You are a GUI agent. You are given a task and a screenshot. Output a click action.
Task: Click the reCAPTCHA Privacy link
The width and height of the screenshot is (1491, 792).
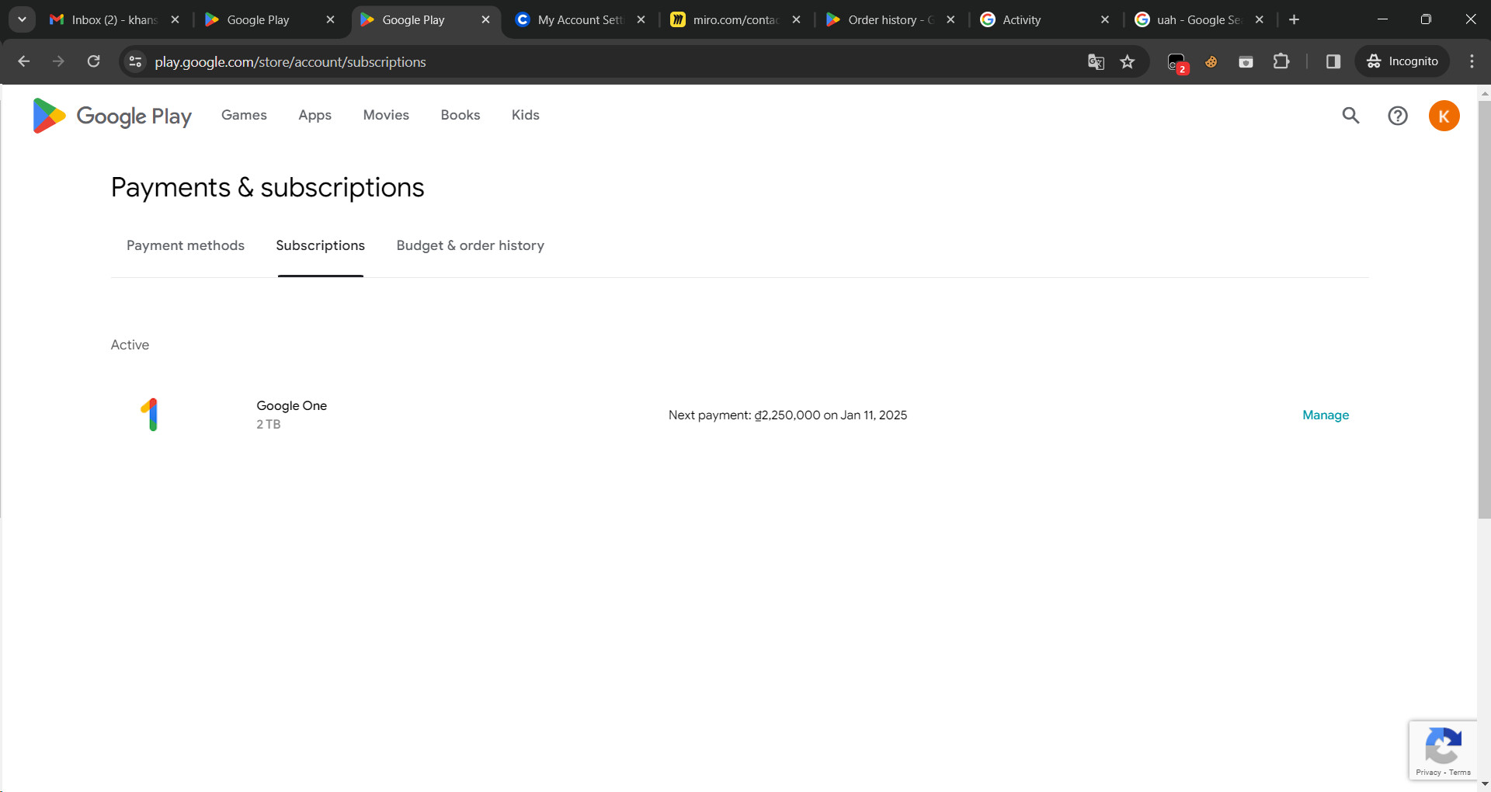click(x=1428, y=773)
